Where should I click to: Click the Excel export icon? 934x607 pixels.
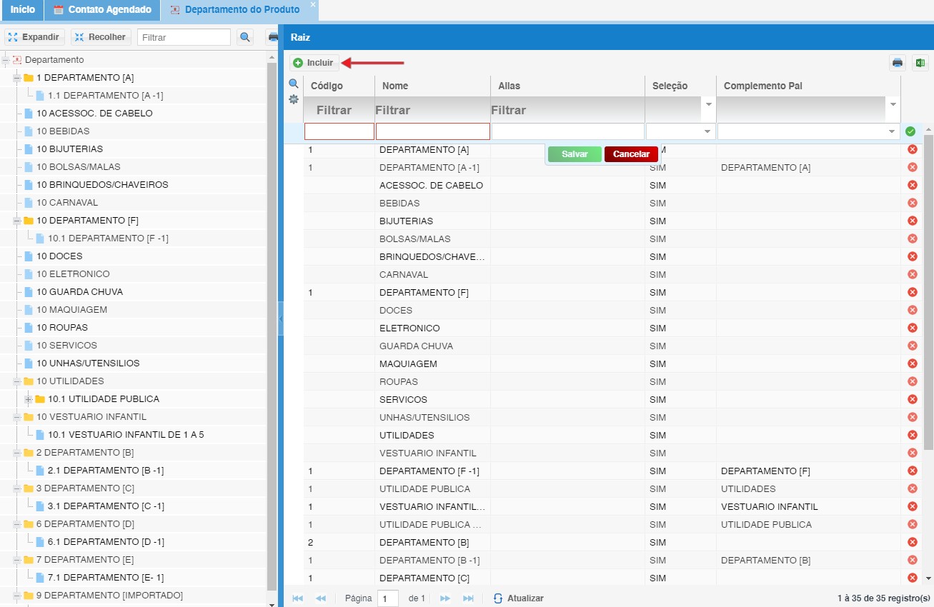[919, 63]
